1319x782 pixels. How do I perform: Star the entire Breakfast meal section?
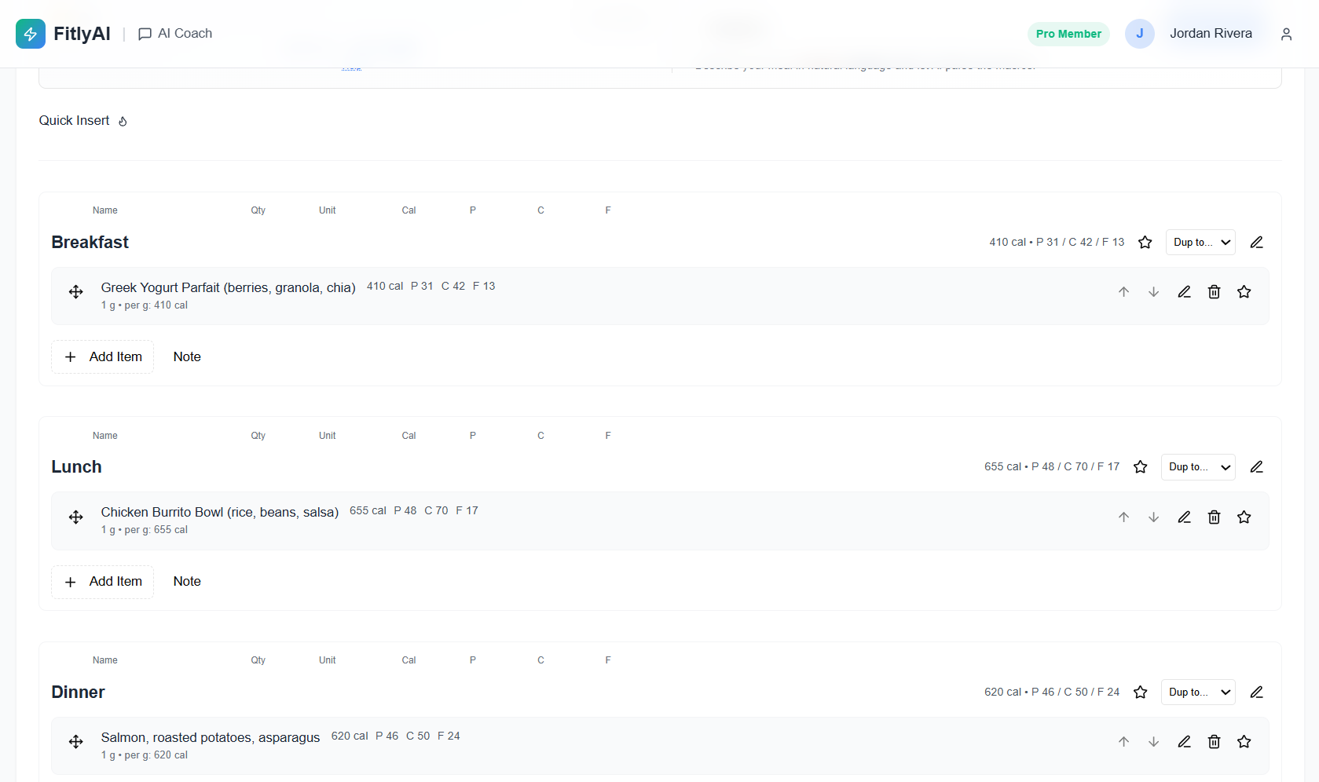click(1145, 242)
